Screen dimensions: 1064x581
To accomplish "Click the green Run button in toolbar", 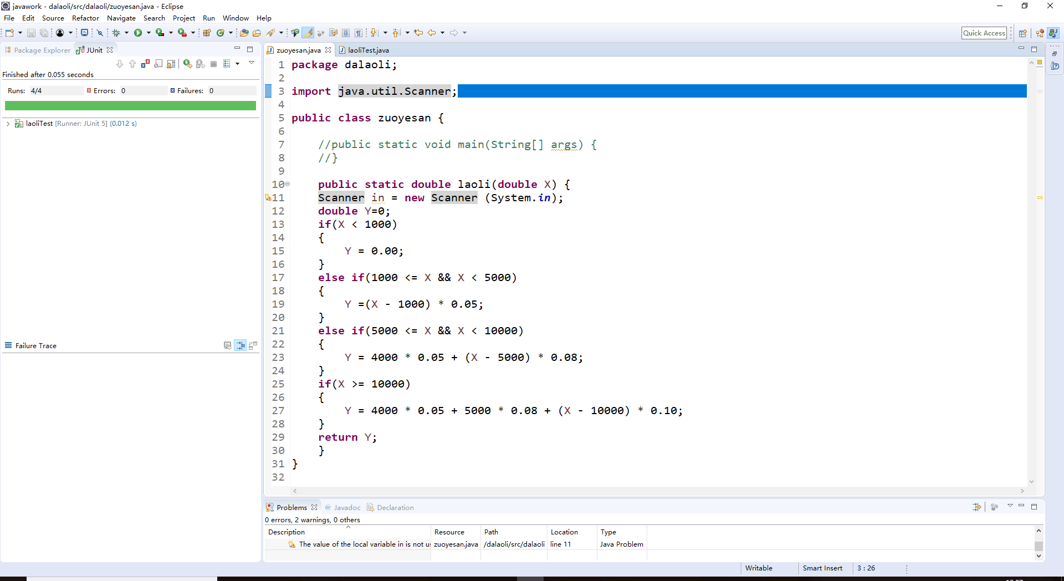I will [138, 33].
